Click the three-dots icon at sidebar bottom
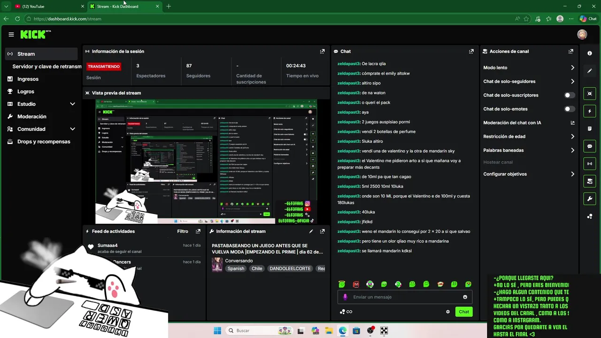The width and height of the screenshot is (601, 338). (x=590, y=216)
